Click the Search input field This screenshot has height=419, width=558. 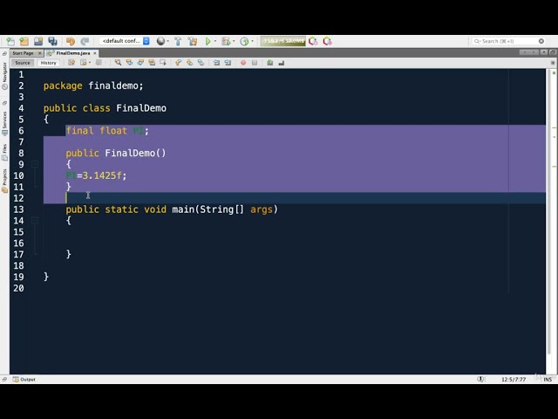pyautogui.click(x=509, y=41)
